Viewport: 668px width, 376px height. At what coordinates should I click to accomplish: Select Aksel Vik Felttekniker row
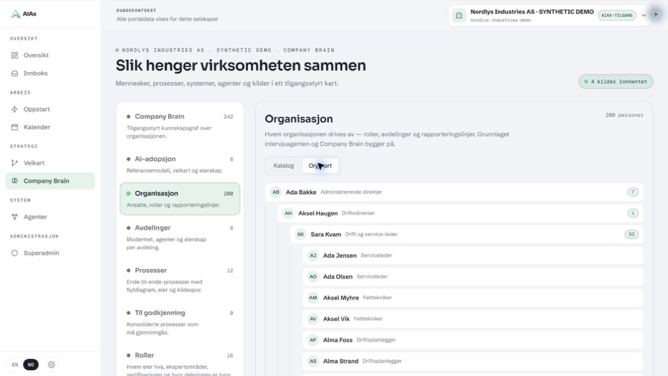tap(473, 319)
